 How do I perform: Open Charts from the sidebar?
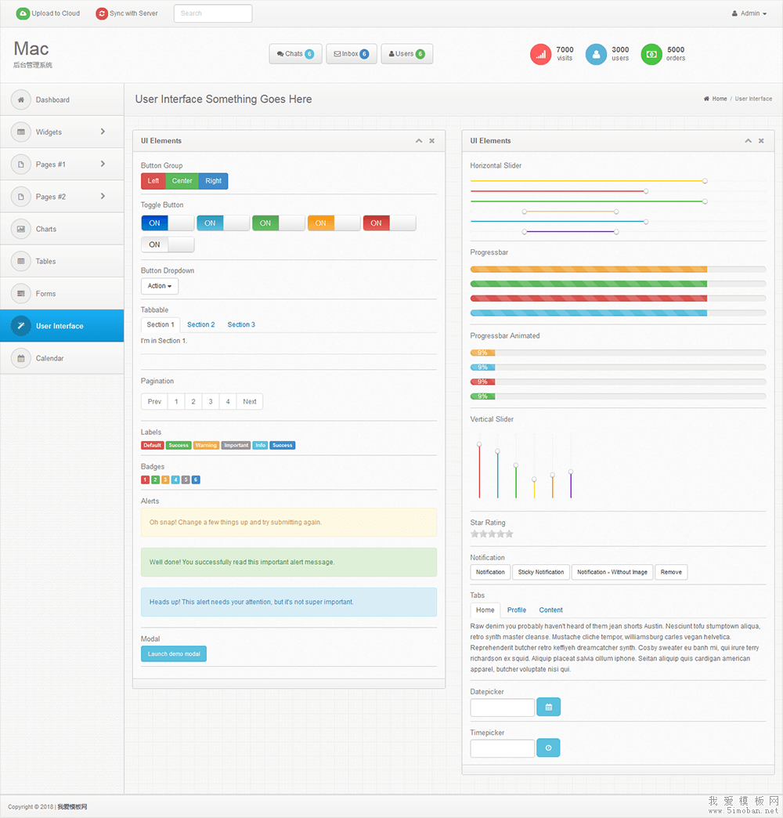point(46,229)
